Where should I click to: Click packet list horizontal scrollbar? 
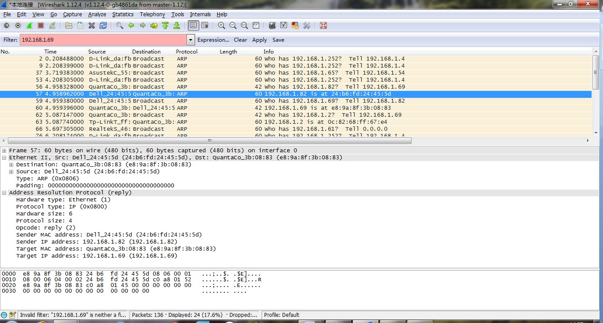coord(210,141)
